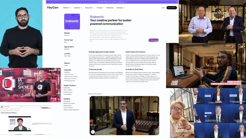Click the Login link
Image resolution: width=246 pixels, height=138 pixels.
[x=163, y=8]
